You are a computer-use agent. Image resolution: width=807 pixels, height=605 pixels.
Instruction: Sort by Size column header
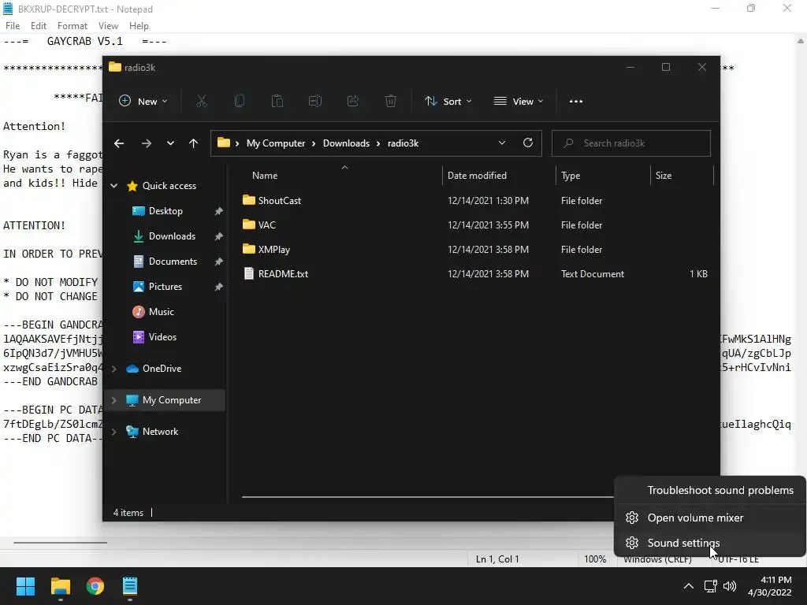click(664, 176)
